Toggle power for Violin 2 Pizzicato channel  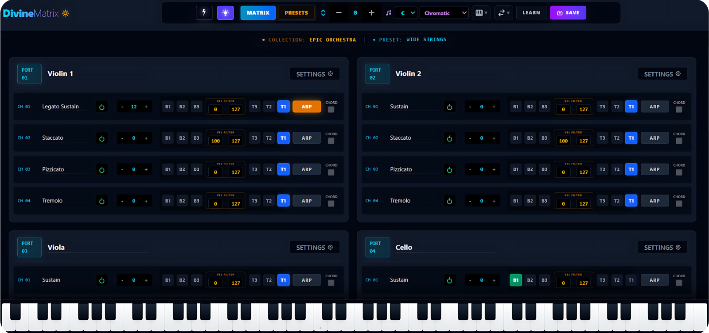tap(450, 170)
